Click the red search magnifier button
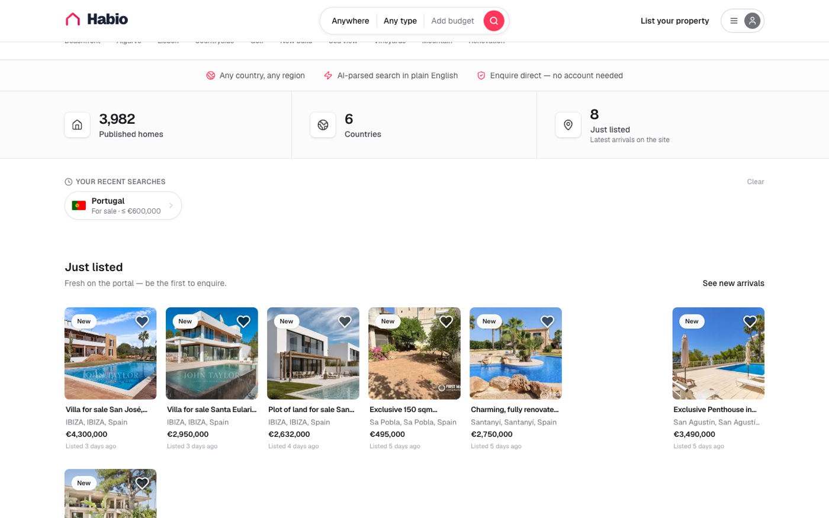Image resolution: width=829 pixels, height=518 pixels. click(x=494, y=21)
